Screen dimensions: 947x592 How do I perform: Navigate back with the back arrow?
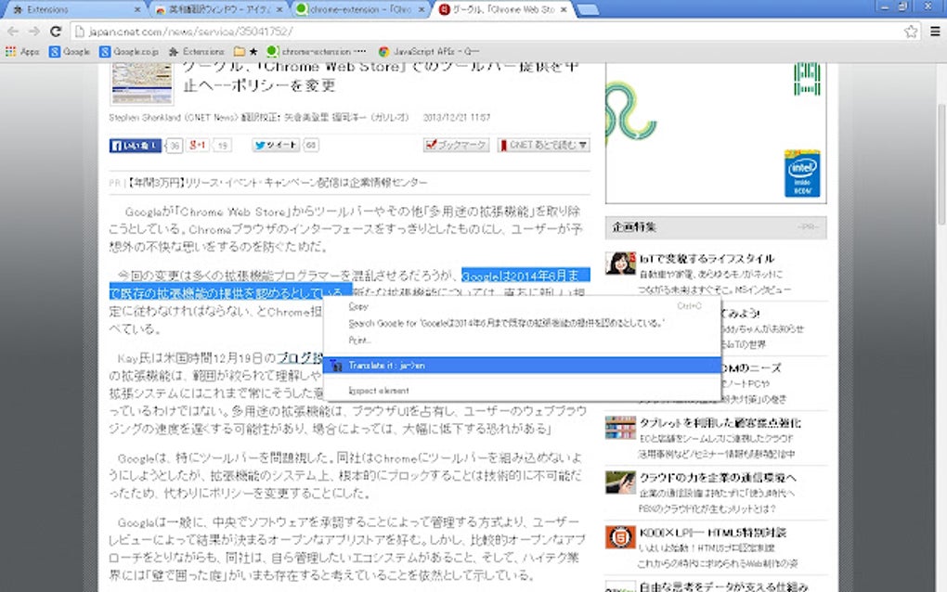[14, 29]
